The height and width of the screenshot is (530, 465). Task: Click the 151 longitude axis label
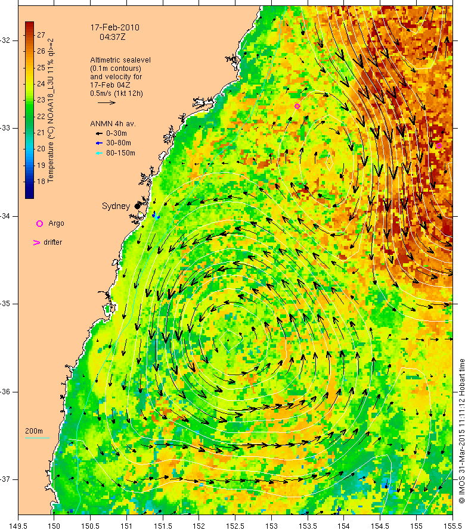pos(126,526)
